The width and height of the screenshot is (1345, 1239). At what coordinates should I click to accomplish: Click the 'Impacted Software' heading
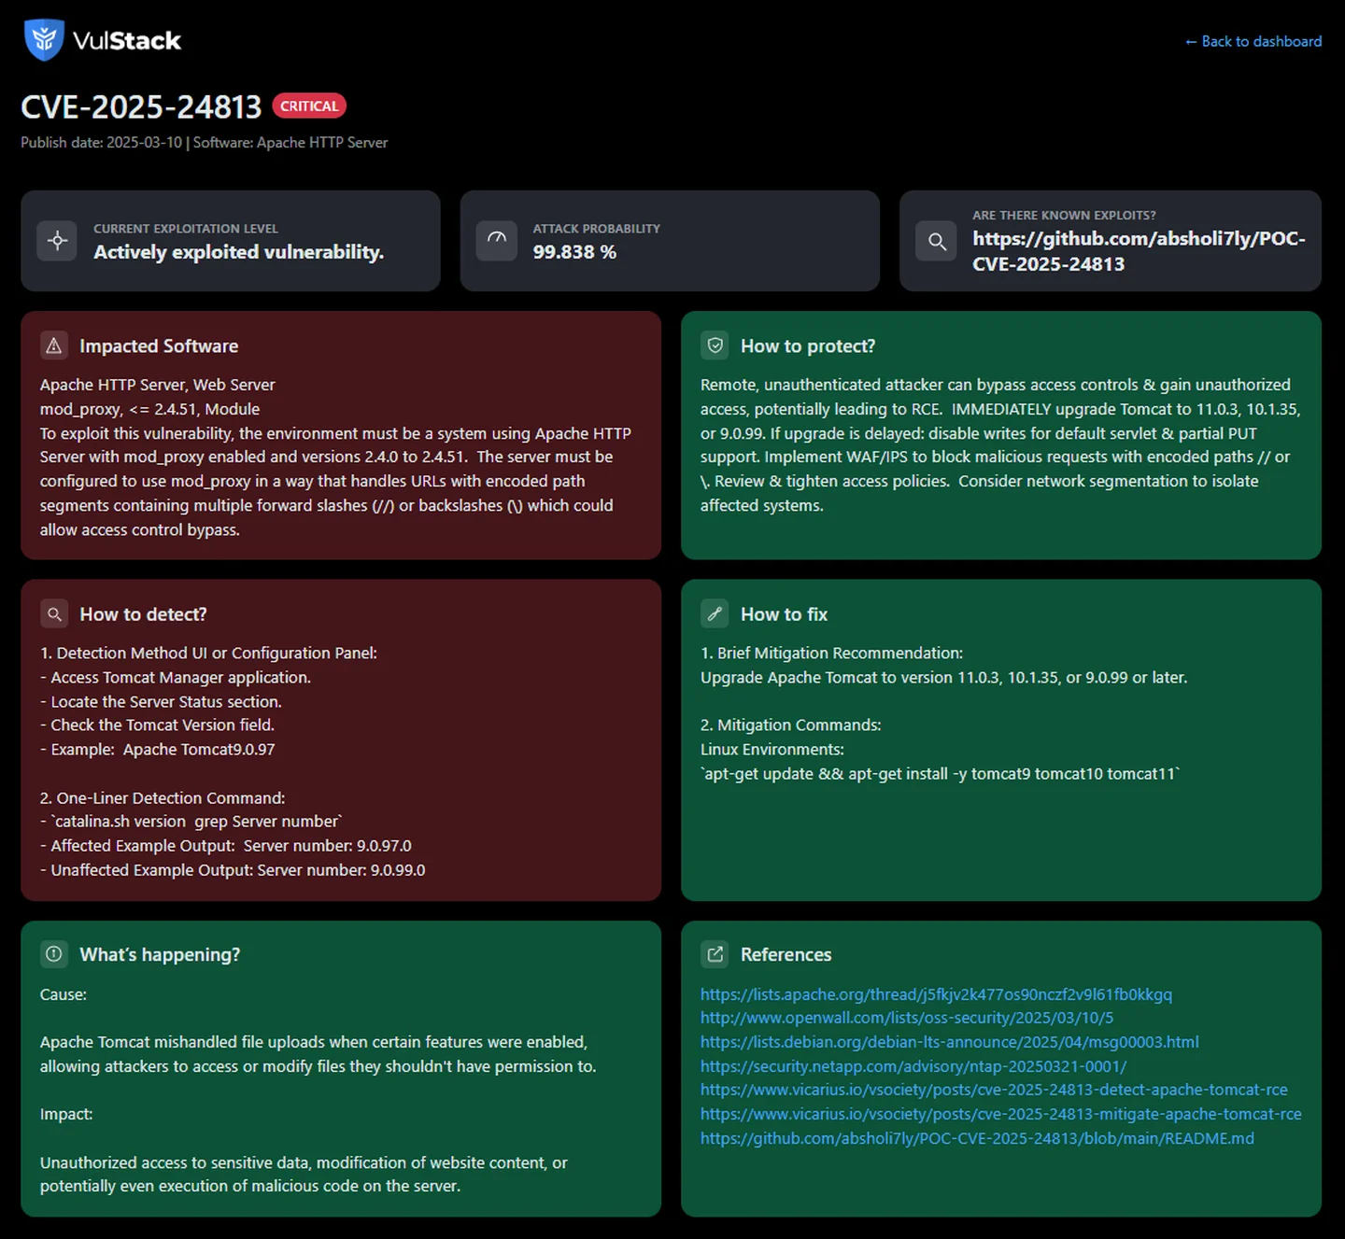point(159,346)
